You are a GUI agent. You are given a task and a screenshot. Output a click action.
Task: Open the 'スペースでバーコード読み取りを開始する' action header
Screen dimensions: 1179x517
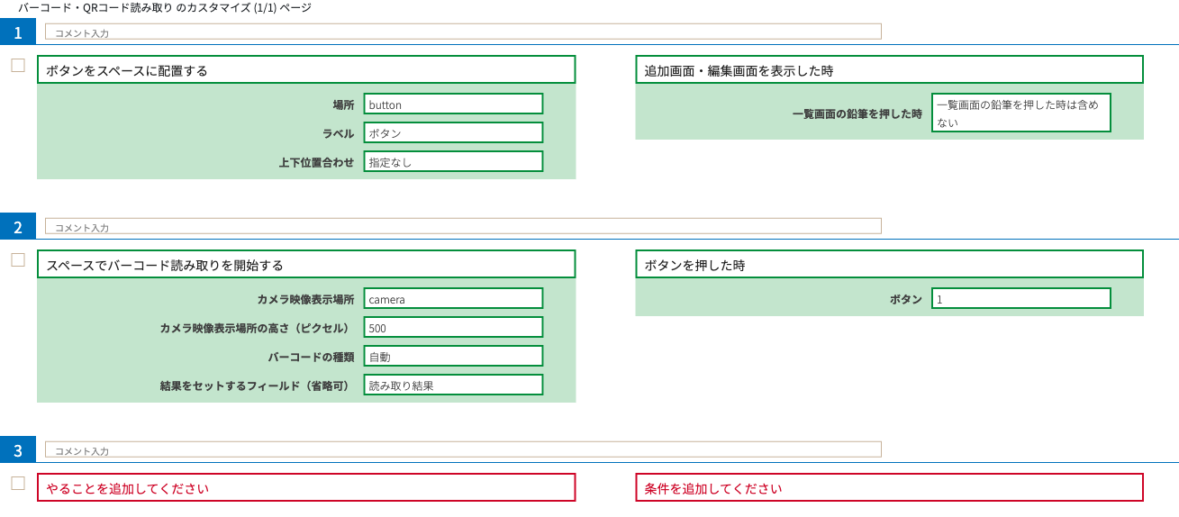pyautogui.click(x=306, y=265)
